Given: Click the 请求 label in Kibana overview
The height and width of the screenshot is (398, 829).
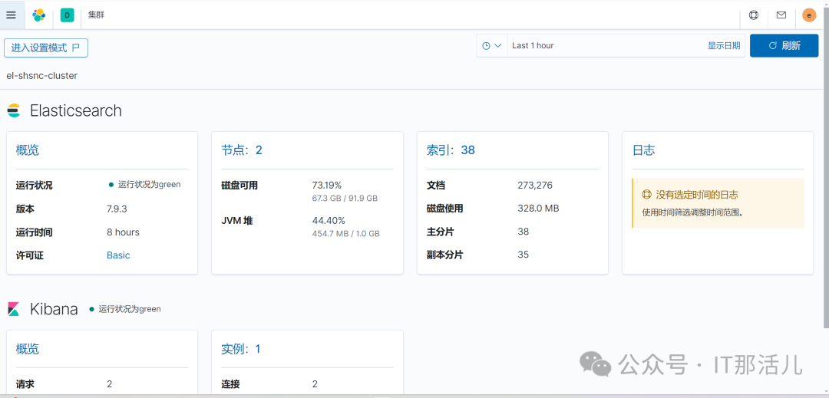Looking at the screenshot, I should [x=25, y=384].
